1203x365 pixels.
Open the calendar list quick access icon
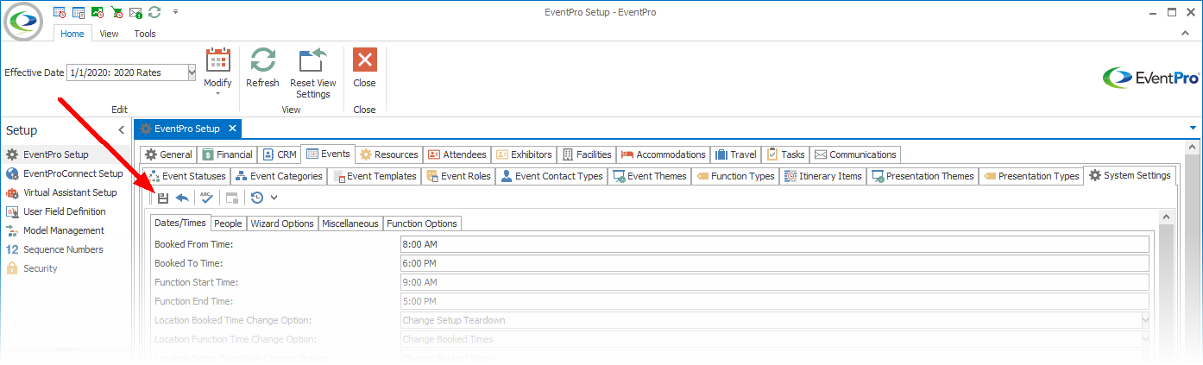[79, 12]
